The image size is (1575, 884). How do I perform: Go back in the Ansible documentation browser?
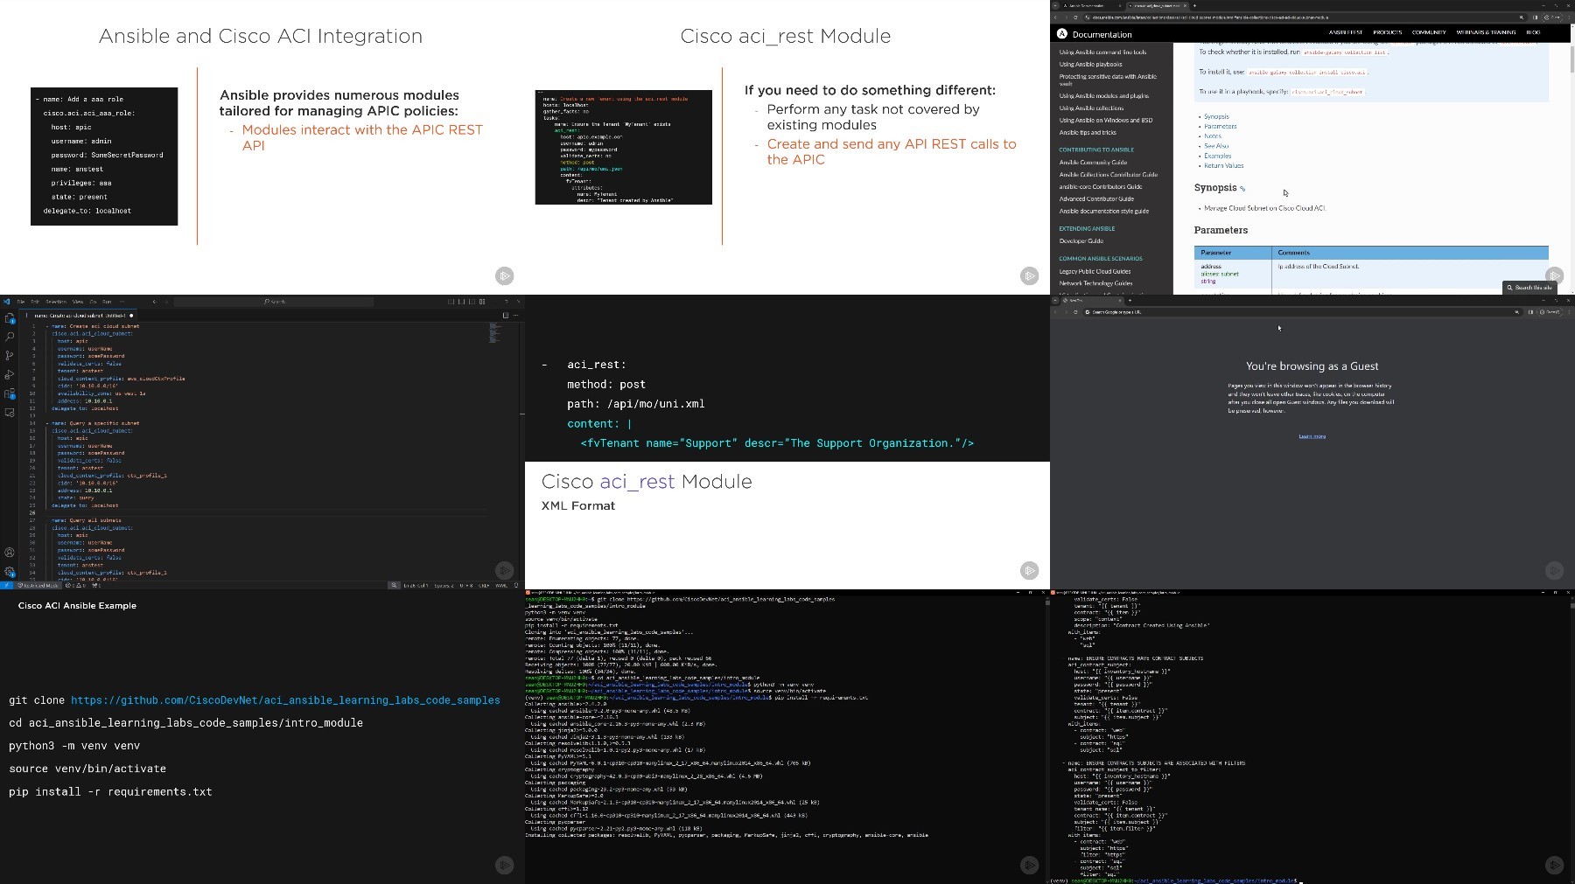(1055, 17)
